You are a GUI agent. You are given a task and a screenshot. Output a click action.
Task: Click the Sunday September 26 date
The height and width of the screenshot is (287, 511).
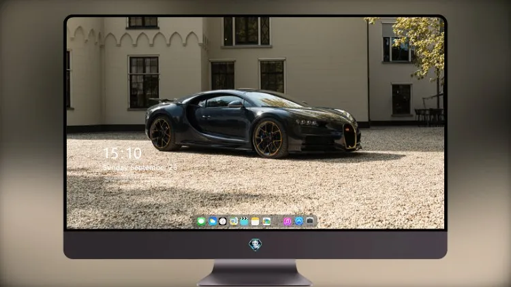click(140, 167)
